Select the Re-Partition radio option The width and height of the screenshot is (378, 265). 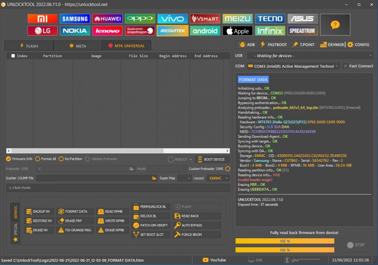[x=70, y=159]
